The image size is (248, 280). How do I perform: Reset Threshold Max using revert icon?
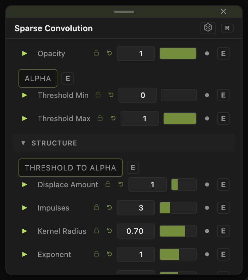113,118
